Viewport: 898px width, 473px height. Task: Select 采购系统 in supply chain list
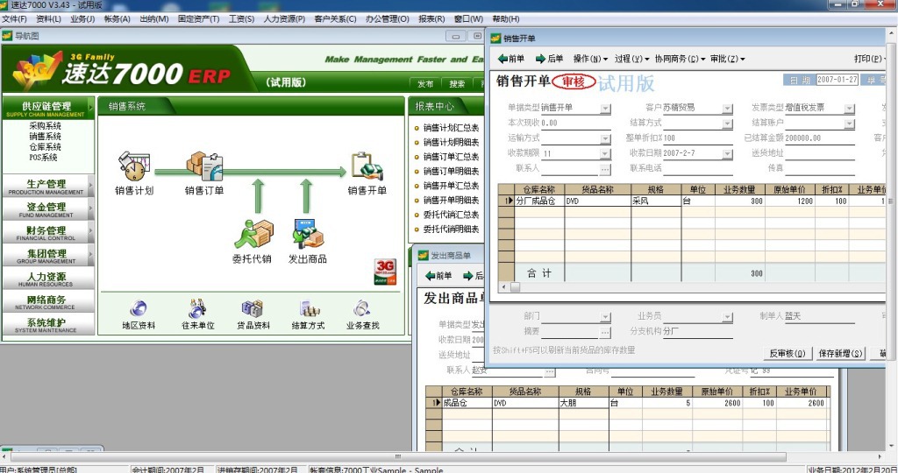[x=46, y=125]
